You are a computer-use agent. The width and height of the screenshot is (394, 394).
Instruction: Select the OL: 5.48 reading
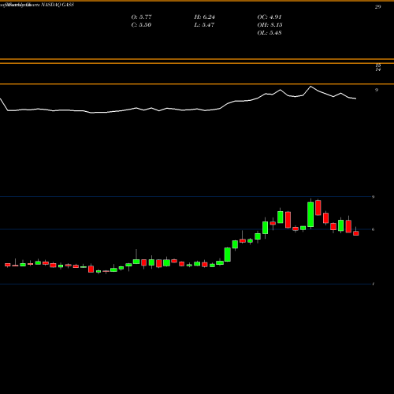point(269,33)
